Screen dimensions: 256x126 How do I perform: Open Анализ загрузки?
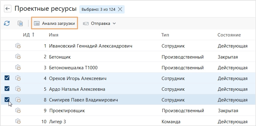tap(55, 23)
